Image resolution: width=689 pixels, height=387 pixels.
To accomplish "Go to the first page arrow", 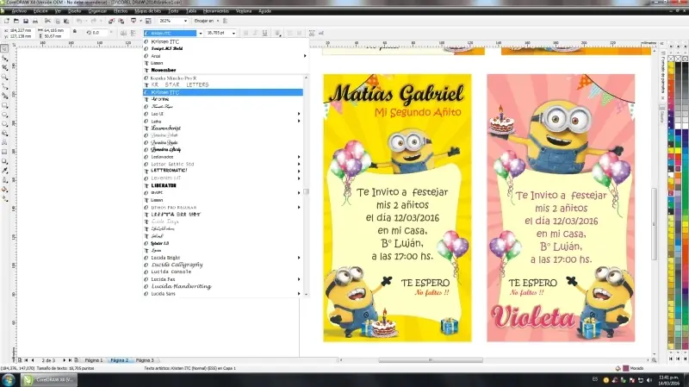I will tap(26, 360).
